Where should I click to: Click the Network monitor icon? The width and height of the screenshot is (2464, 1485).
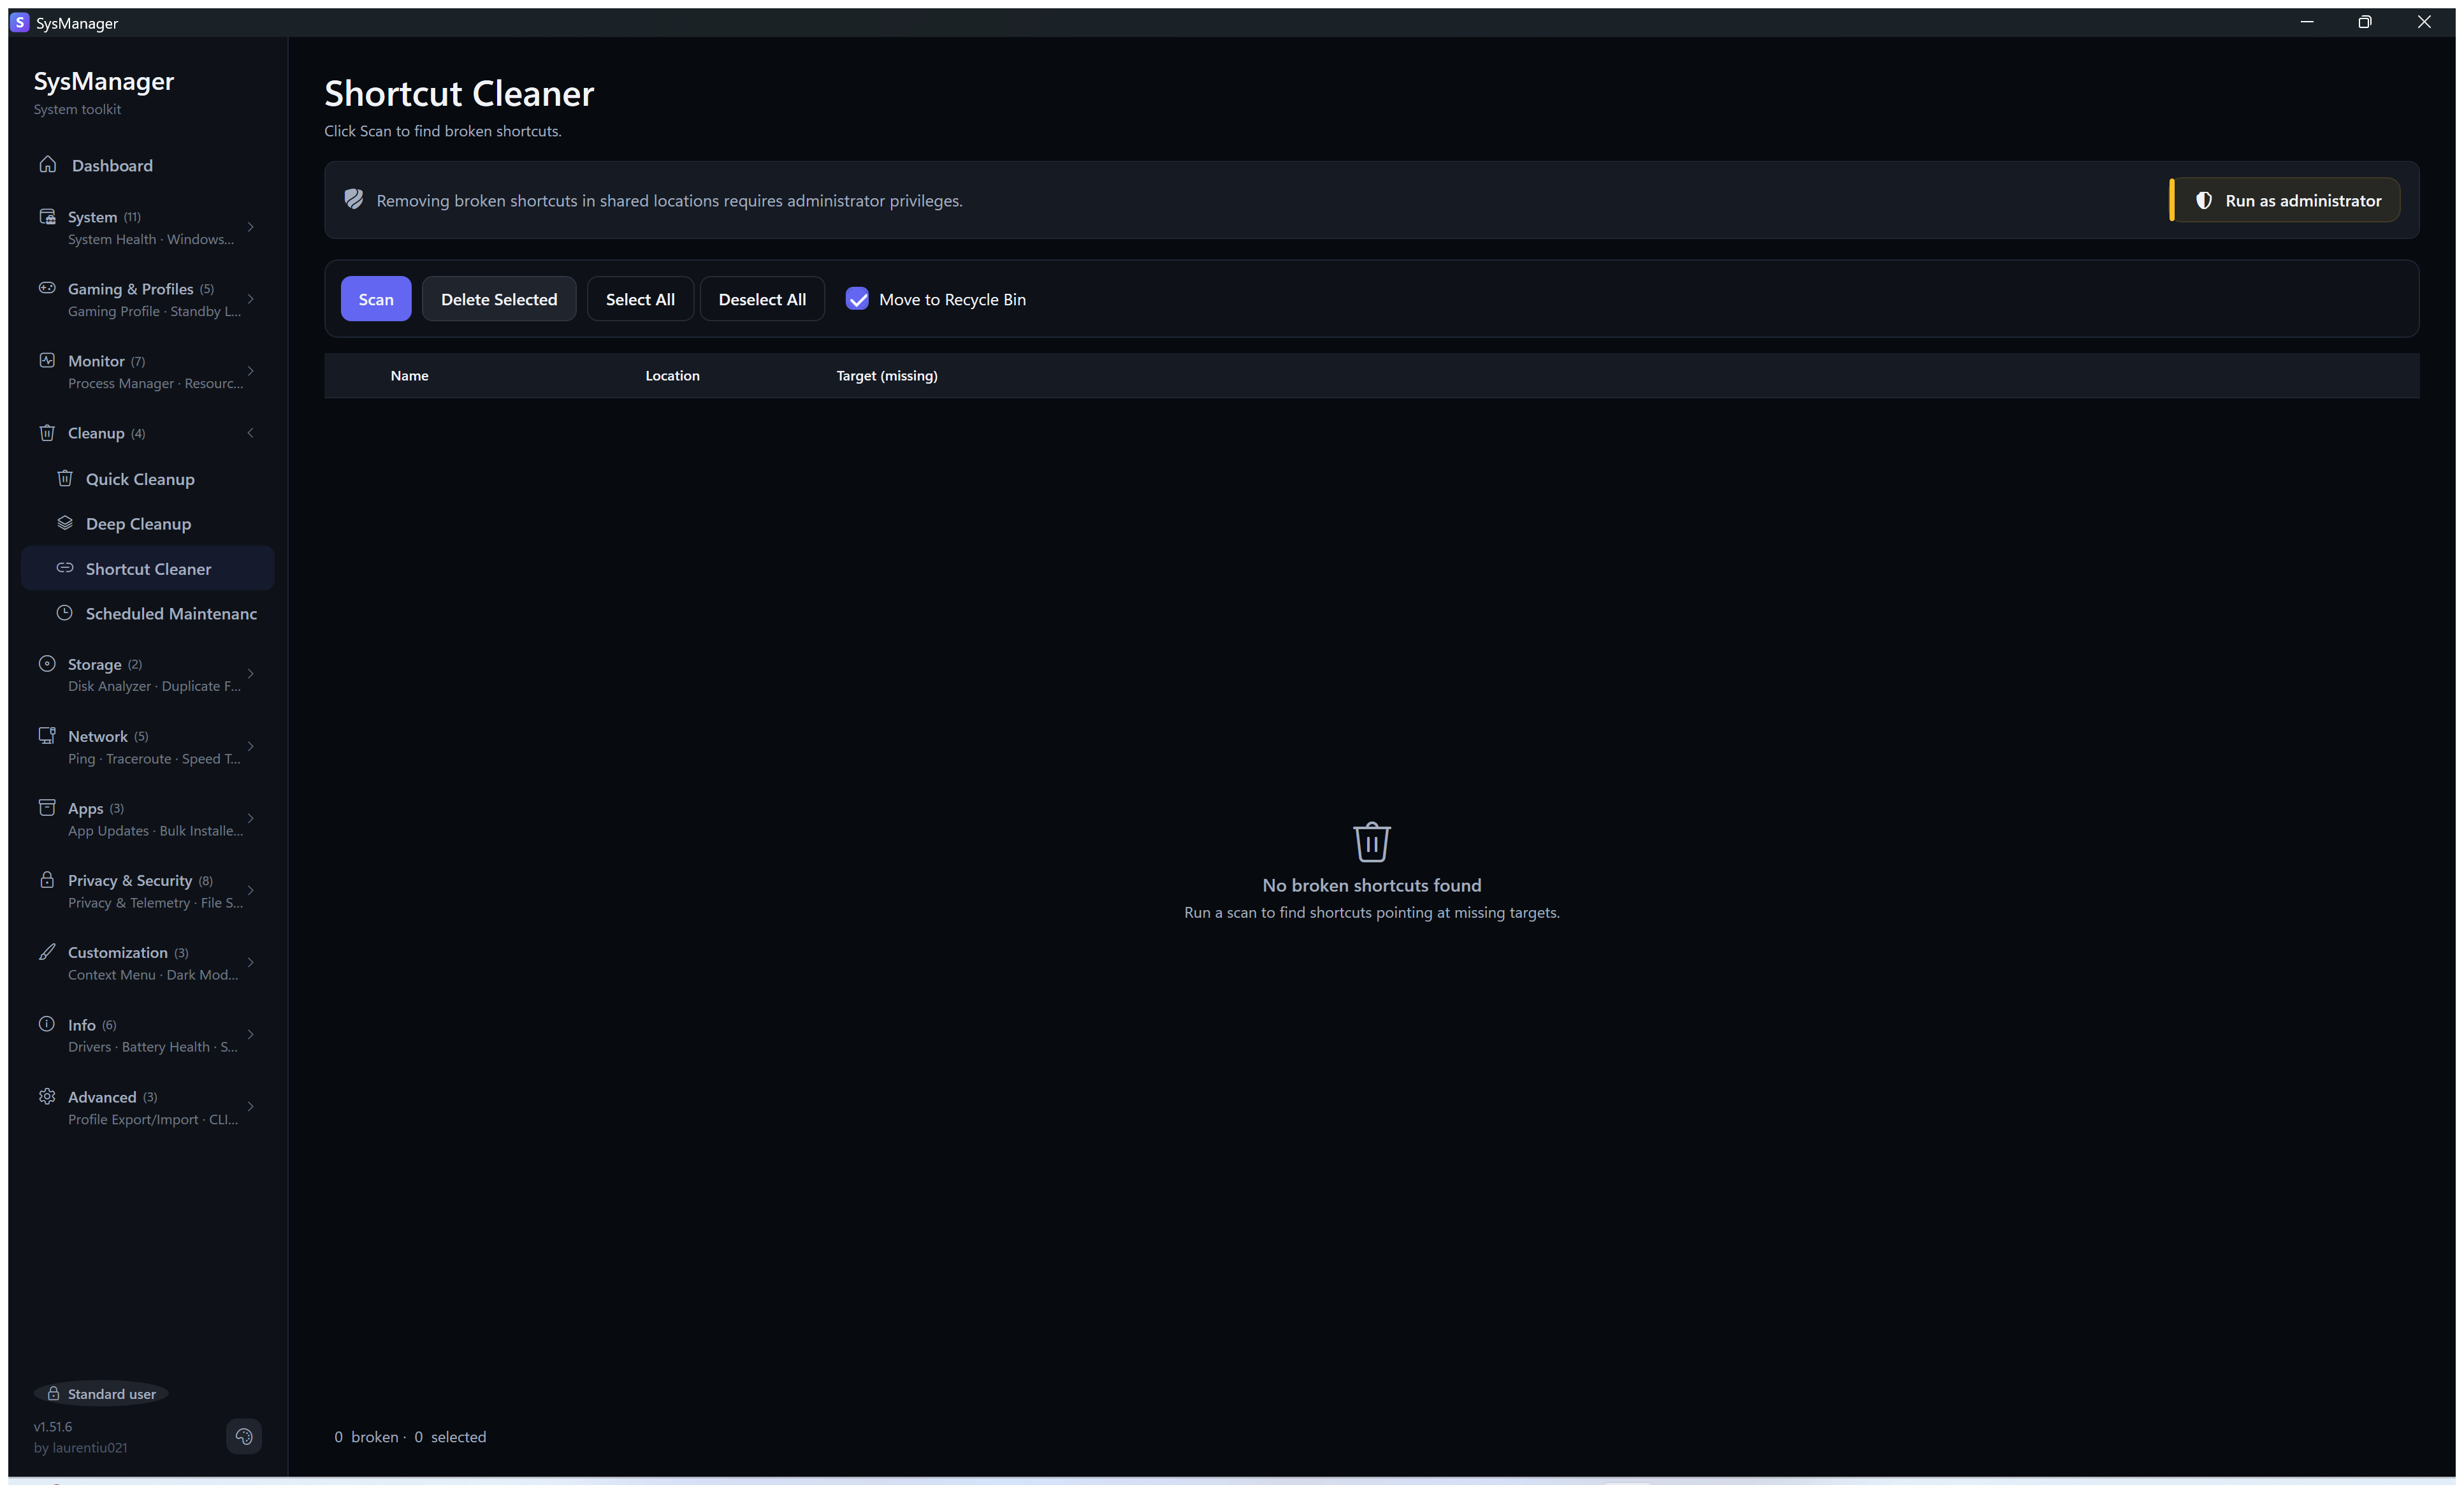47,735
